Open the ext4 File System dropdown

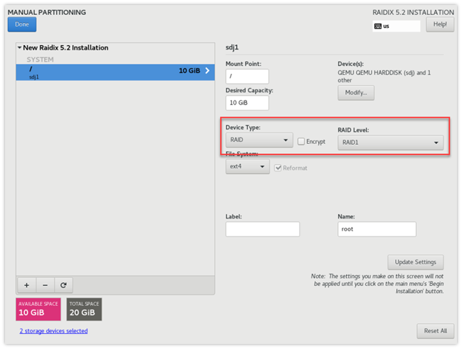pyautogui.click(x=247, y=167)
